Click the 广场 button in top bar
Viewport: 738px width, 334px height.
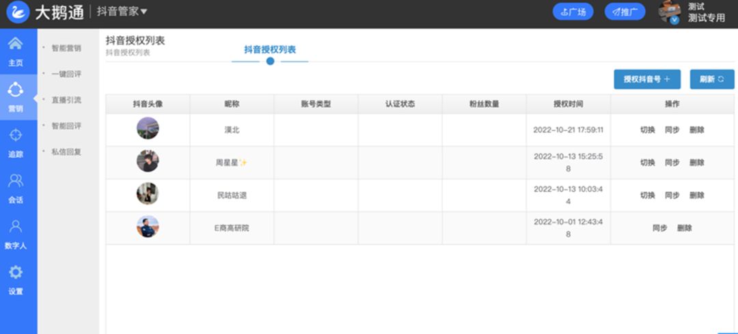click(x=573, y=12)
